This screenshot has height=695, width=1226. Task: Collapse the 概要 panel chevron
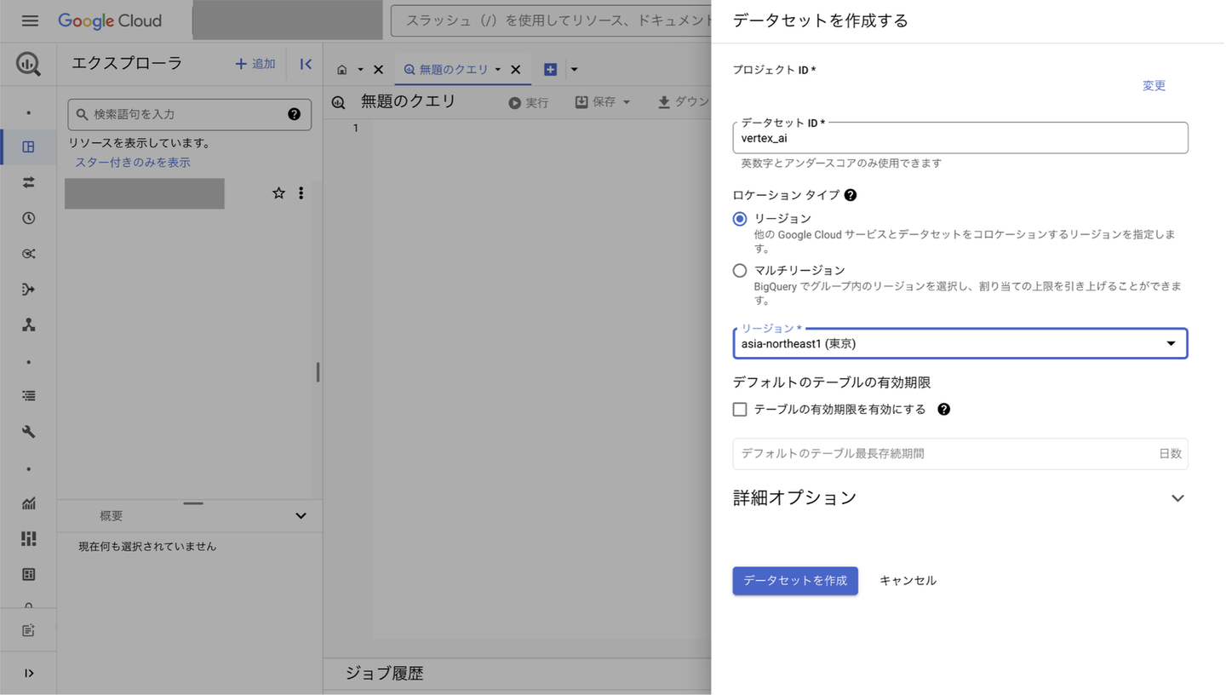(x=301, y=516)
